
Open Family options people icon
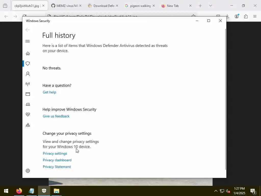(28, 125)
